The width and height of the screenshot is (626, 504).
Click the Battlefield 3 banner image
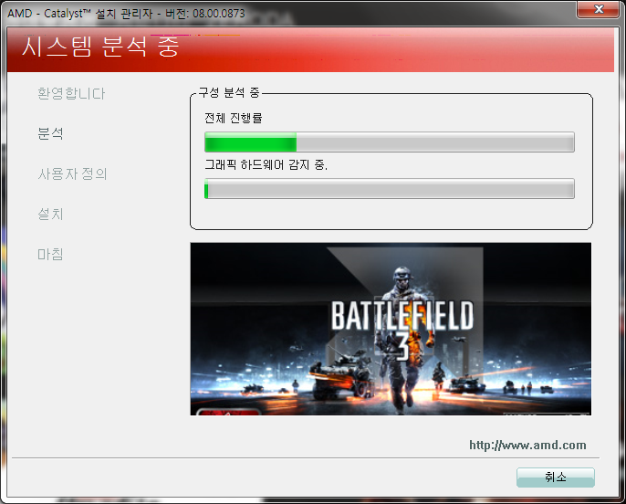(x=391, y=329)
